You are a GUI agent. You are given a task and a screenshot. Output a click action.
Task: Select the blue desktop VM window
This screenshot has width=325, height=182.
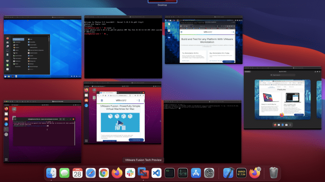(x=42, y=47)
